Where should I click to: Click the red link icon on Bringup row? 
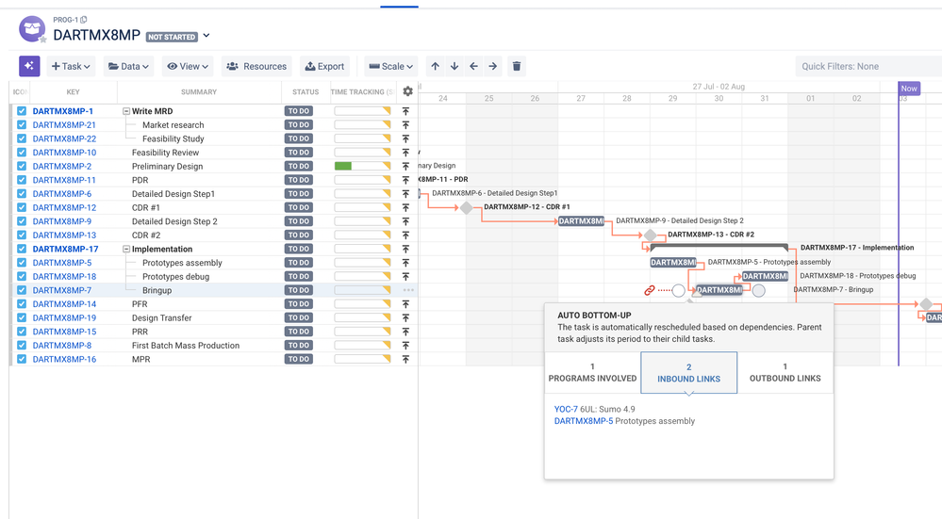[x=650, y=290]
